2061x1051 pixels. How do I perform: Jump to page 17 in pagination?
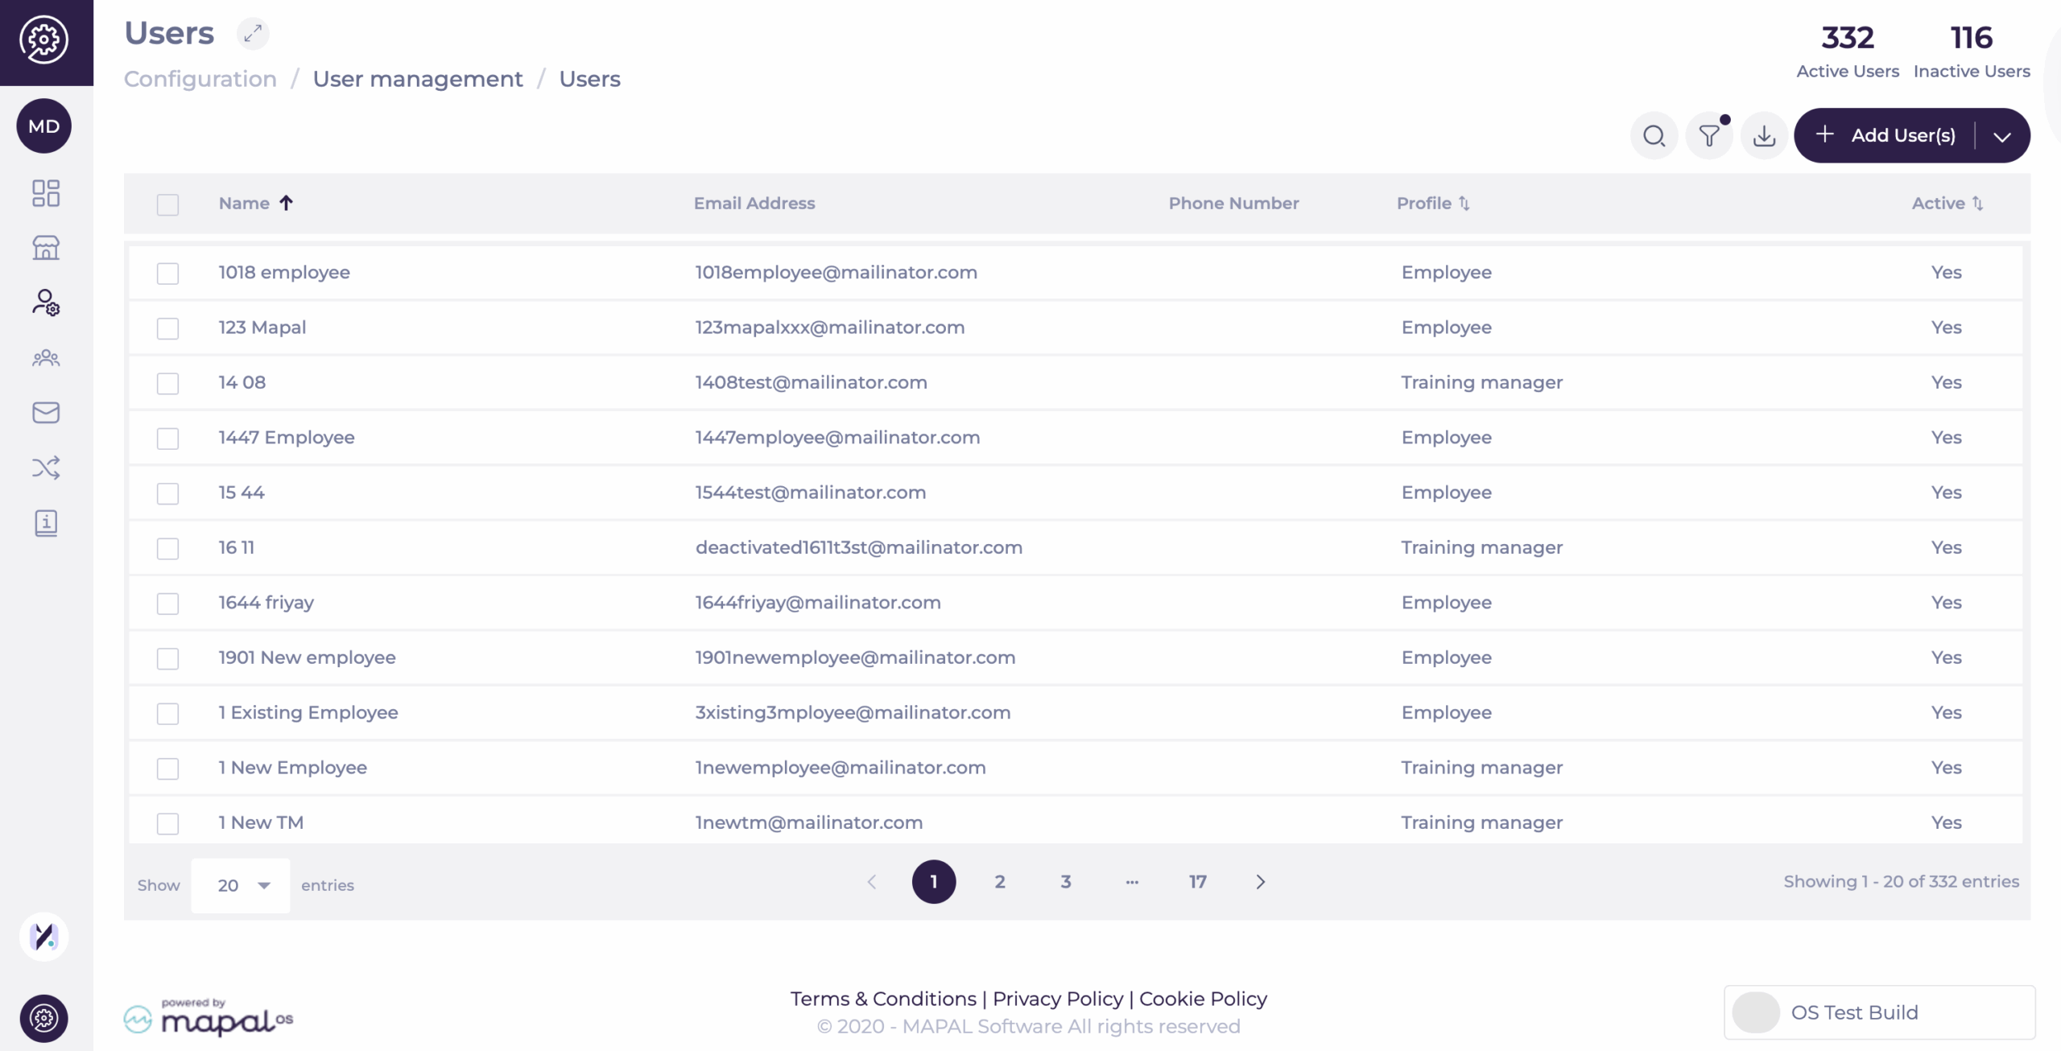point(1197,882)
